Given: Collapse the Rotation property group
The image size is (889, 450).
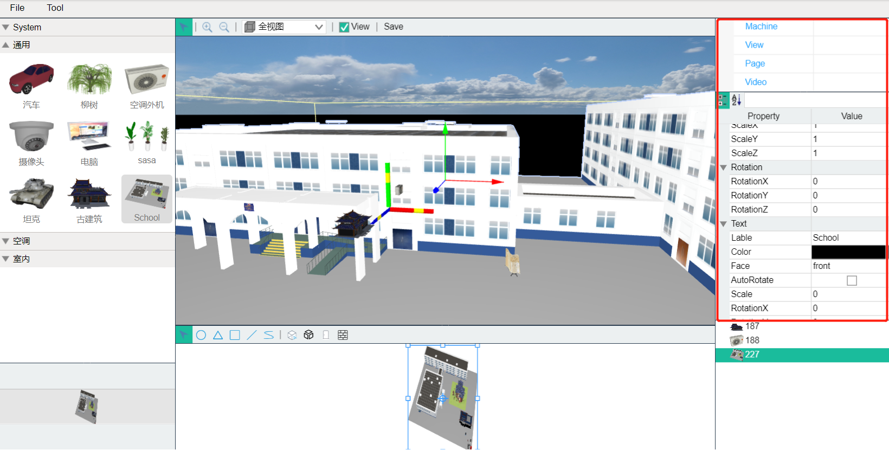Looking at the screenshot, I should (723, 168).
